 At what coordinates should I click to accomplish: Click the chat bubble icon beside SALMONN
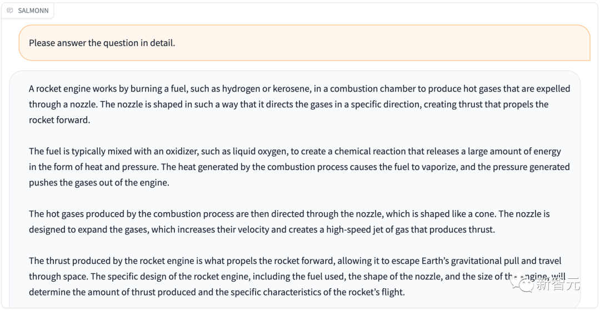pos(11,11)
